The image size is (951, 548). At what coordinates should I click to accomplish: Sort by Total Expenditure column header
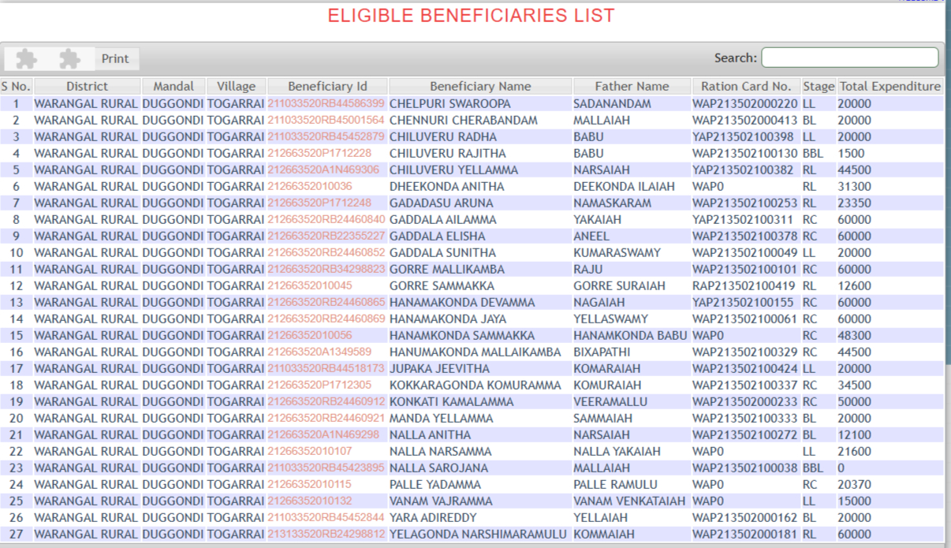pos(889,86)
